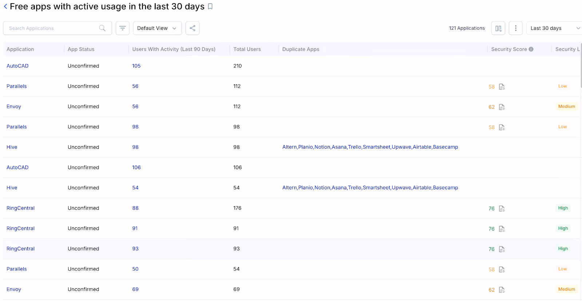The height and width of the screenshot is (301, 582).
Task: Open Smartsheet duplicate app in Hive 54-user row
Action: (376, 188)
